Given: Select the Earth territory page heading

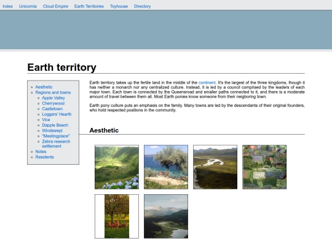Looking at the screenshot, I should 62,68.
